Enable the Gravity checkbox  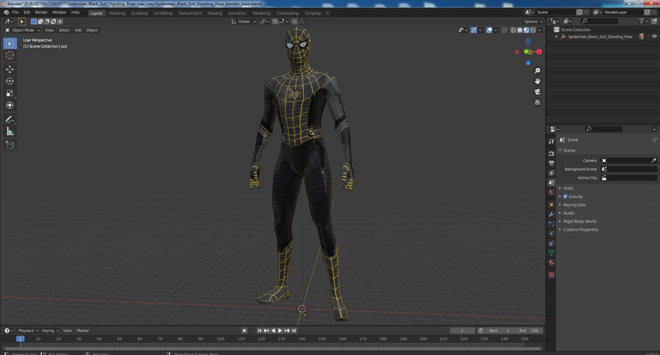[565, 196]
